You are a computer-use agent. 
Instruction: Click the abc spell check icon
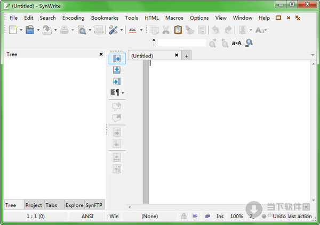pos(132,30)
